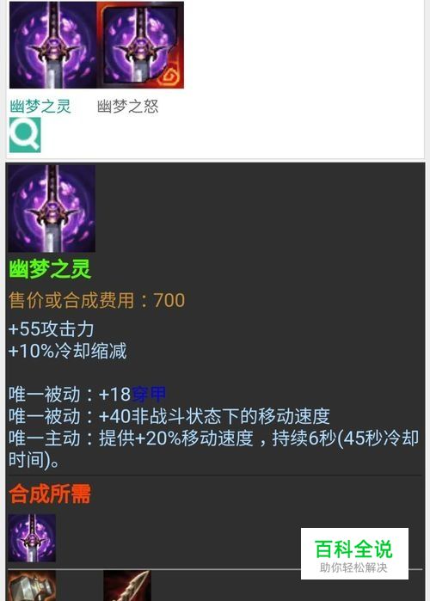Click the blue 穿甲 keyword link
Image resolution: width=430 pixels, height=601 pixels.
(x=149, y=395)
